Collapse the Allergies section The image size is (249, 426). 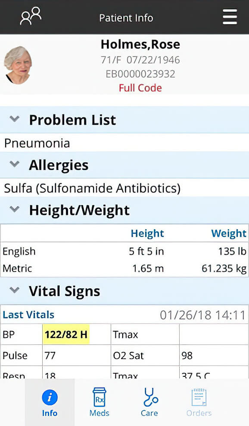14,164
